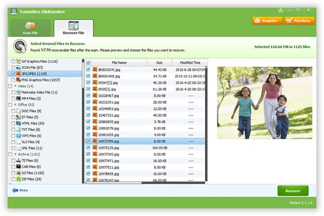Click the ZIP Files type icon
This screenshot has width=324, height=216.
click(18, 179)
